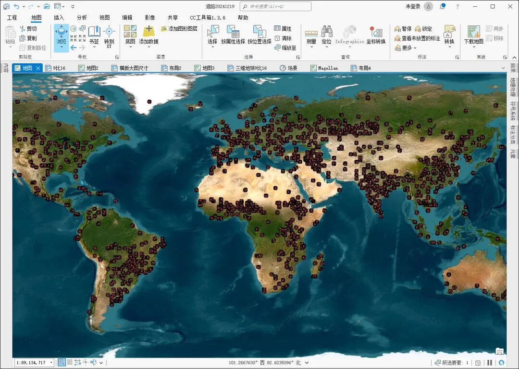Click the 添加数据 add data button
This screenshot has height=369, width=519.
tap(148, 35)
